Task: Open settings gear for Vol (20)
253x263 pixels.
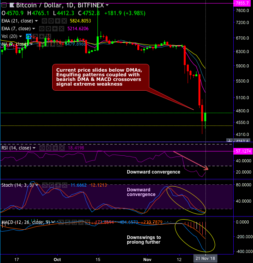Action: click(x=35, y=36)
